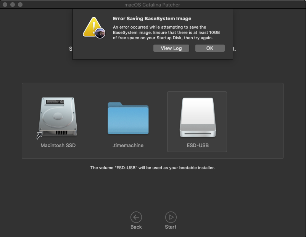306x237 pixels.
Task: Click the ESD-USB volume name label
Action: (x=198, y=146)
